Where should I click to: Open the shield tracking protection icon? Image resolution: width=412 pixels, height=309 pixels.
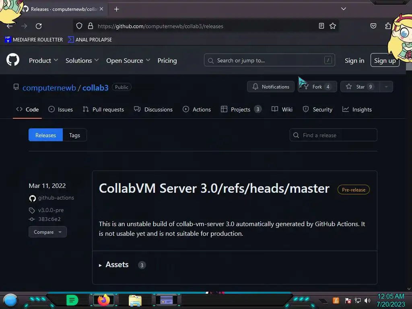point(79,26)
